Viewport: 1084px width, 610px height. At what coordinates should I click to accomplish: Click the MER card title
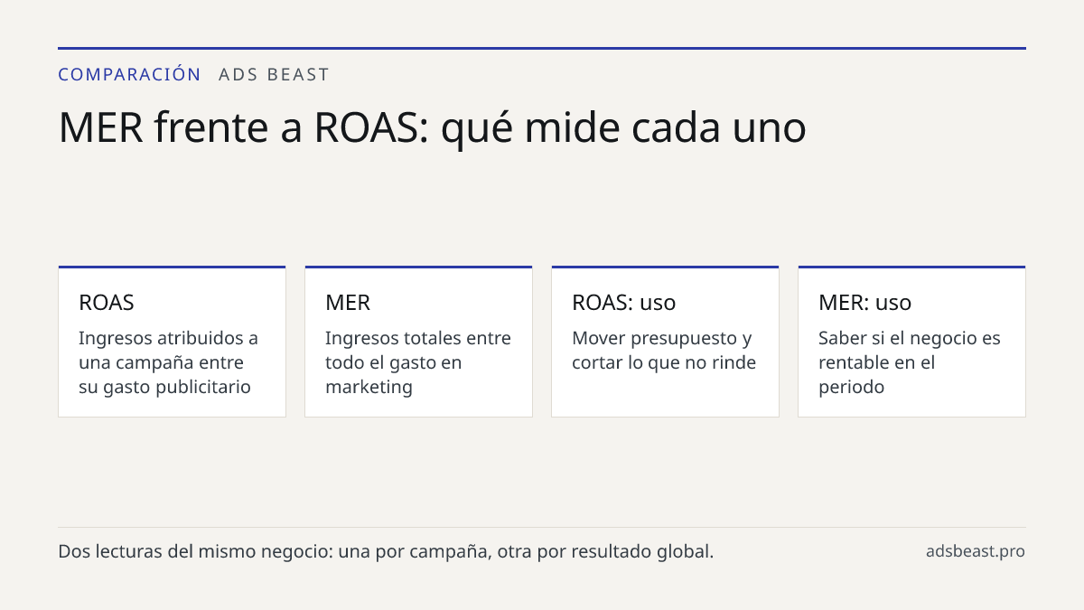(x=348, y=302)
